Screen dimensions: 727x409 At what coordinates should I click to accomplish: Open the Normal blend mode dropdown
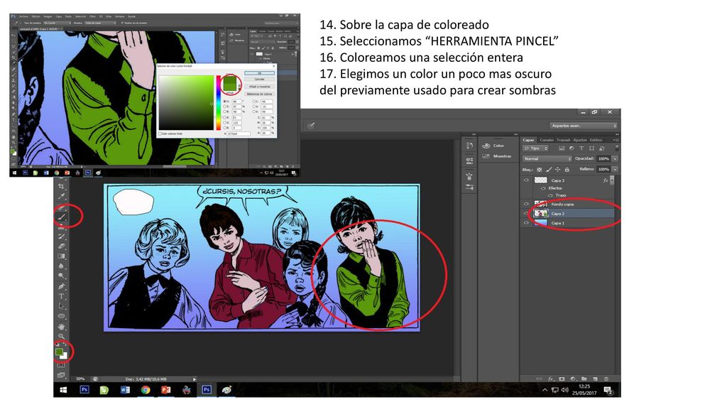coord(547,158)
